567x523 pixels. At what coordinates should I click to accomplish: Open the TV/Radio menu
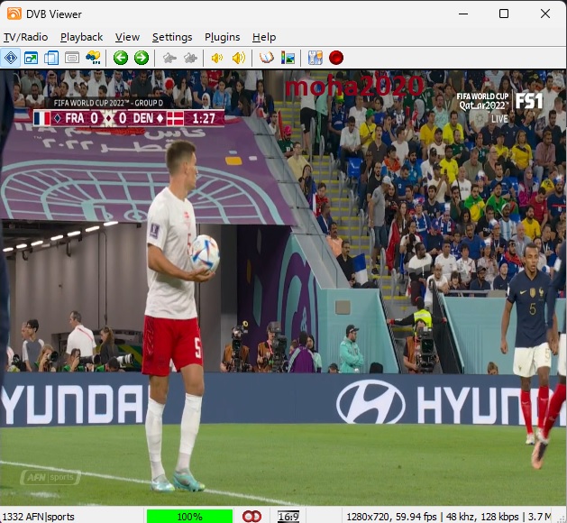point(25,37)
